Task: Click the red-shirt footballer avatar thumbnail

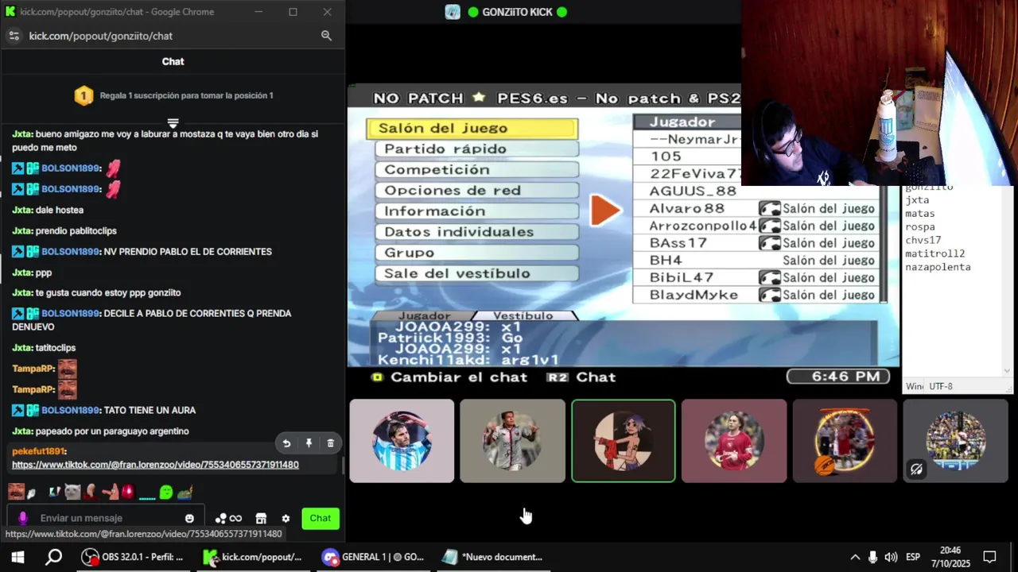Action: [x=733, y=441]
